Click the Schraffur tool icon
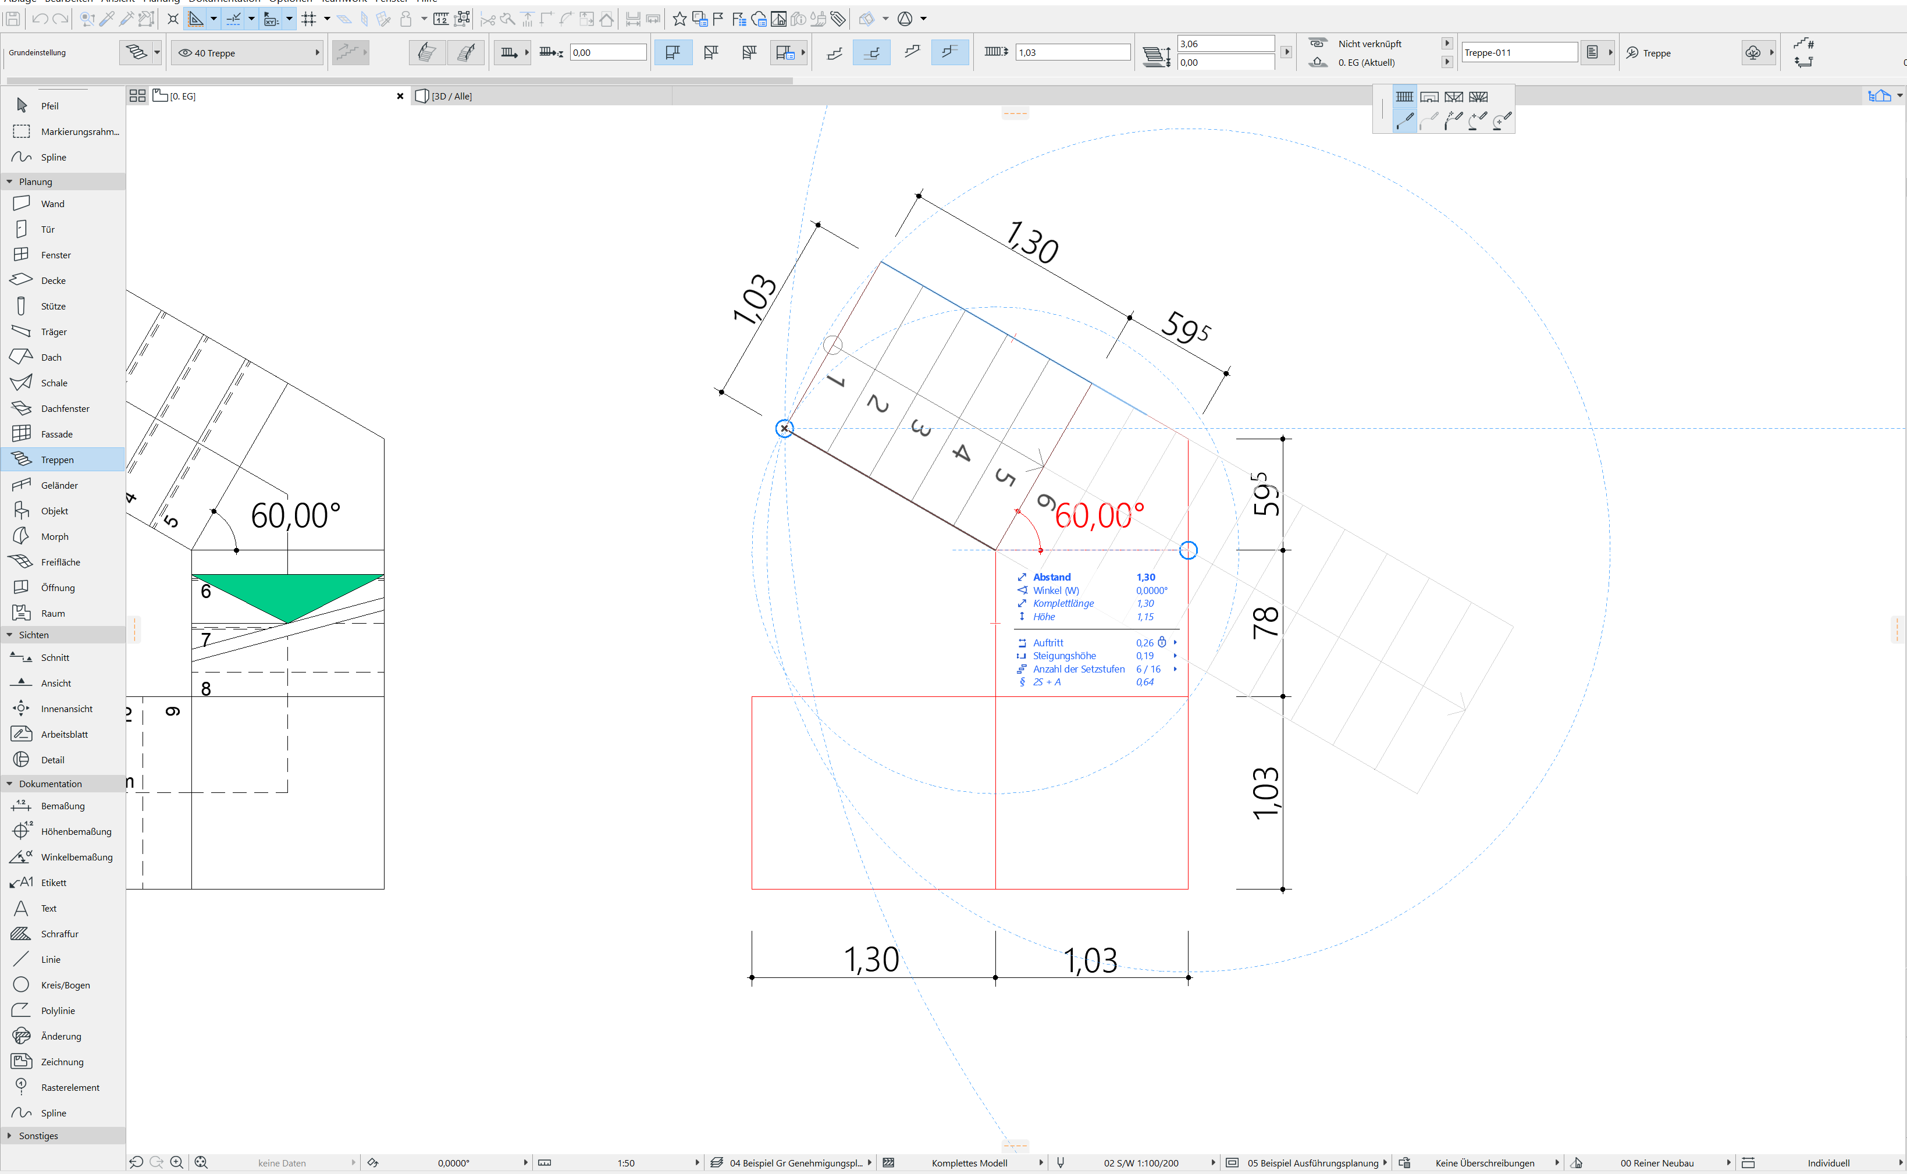 (21, 934)
